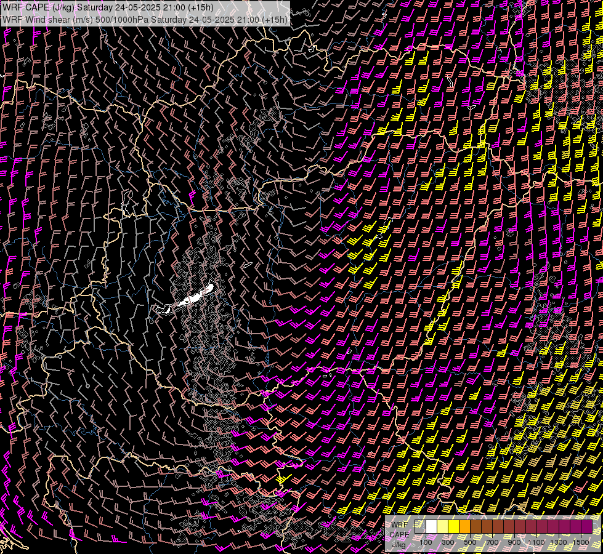Click the legend value 700
603x554 pixels.
492,542
